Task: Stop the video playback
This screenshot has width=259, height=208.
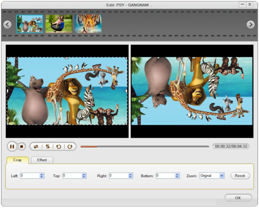Action: [x=22, y=147]
